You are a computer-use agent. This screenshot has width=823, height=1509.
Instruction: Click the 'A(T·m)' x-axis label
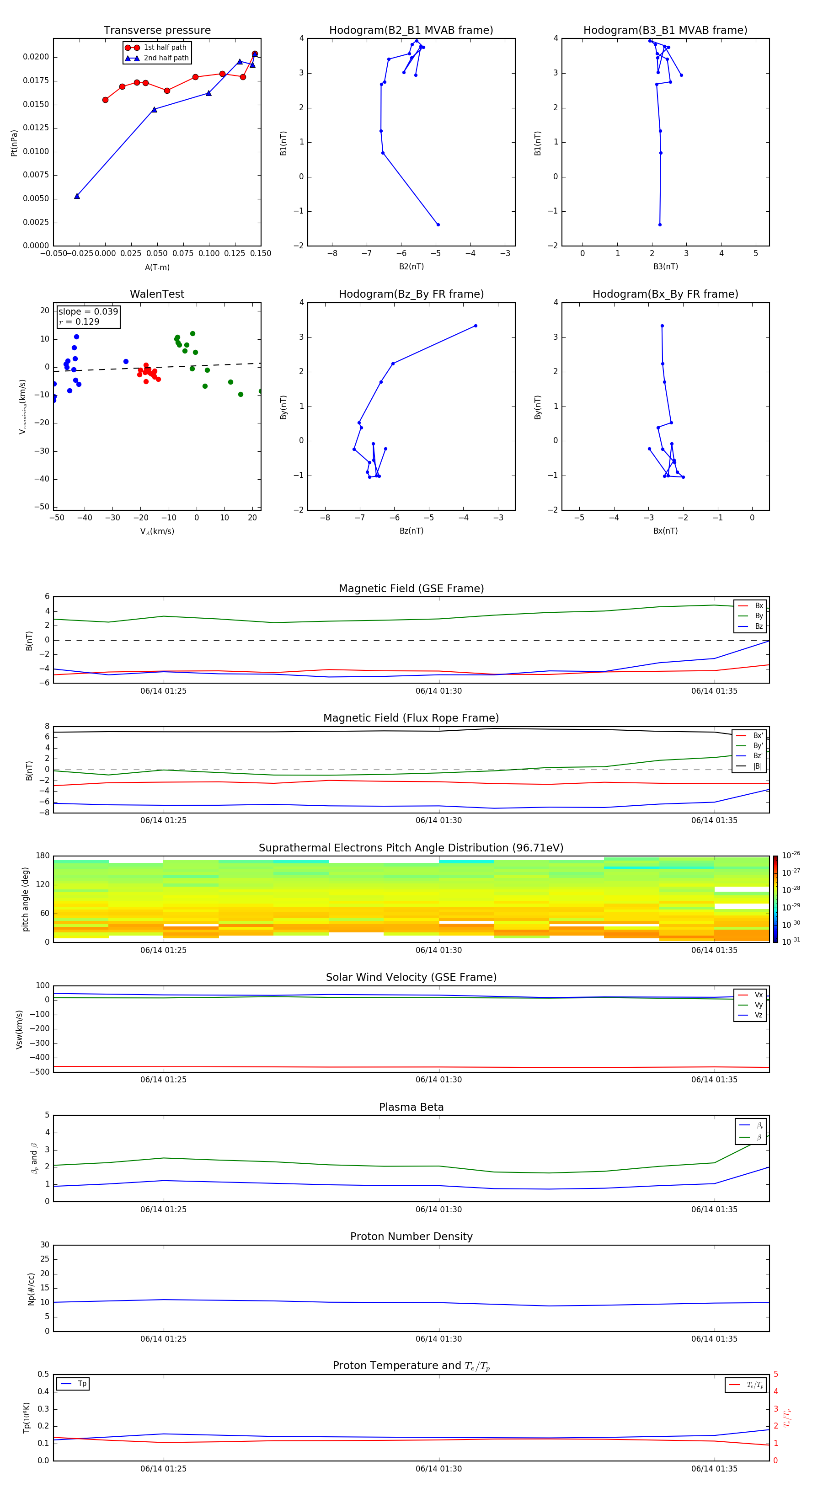click(157, 267)
